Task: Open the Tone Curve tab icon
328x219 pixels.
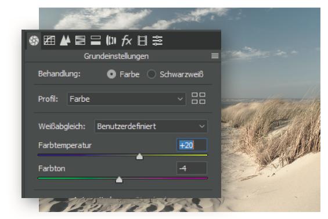Action: point(49,41)
